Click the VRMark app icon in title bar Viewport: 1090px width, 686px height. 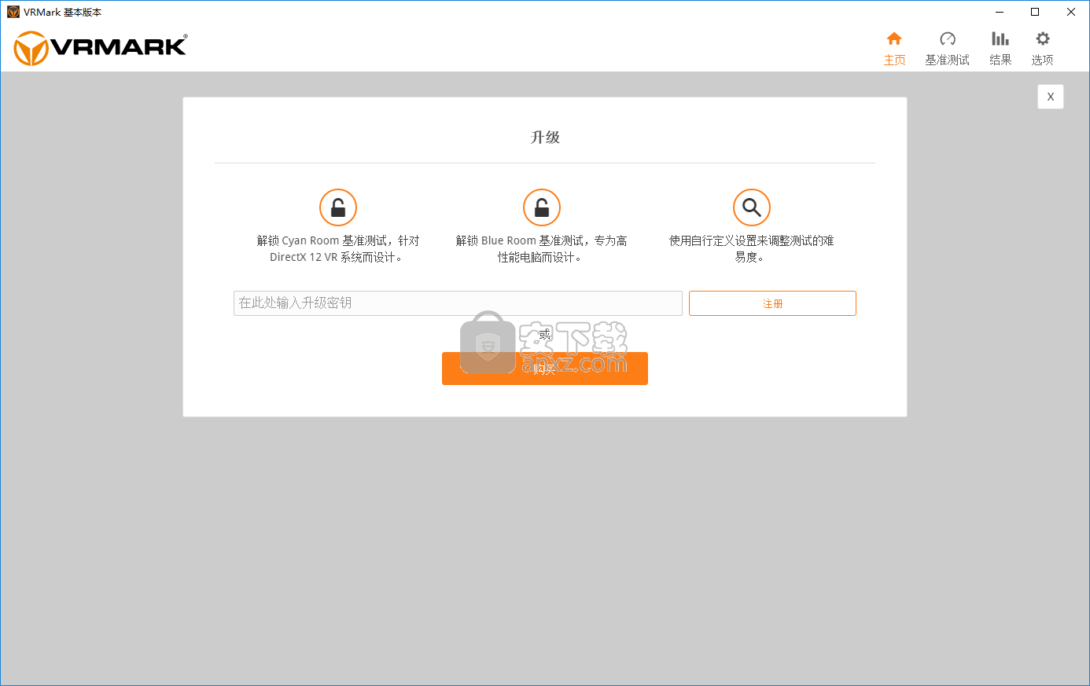pos(13,12)
